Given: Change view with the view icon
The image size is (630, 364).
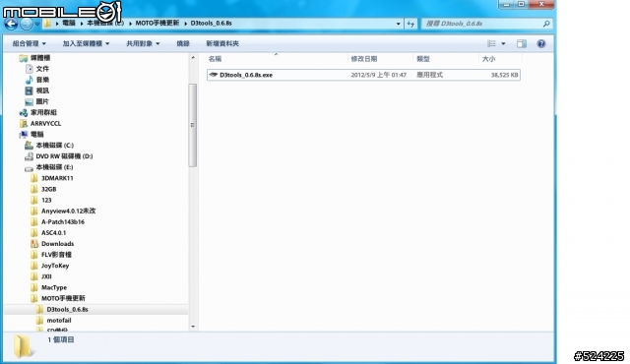Looking at the screenshot, I should (x=491, y=43).
